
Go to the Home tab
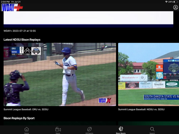point(27,130)
